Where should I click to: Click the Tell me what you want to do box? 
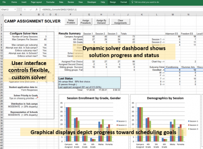pyautogui.click(x=147, y=2)
